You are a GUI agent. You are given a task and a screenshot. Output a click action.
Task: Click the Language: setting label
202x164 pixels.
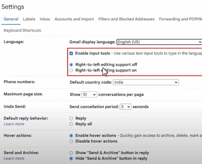pyautogui.click(x=14, y=42)
